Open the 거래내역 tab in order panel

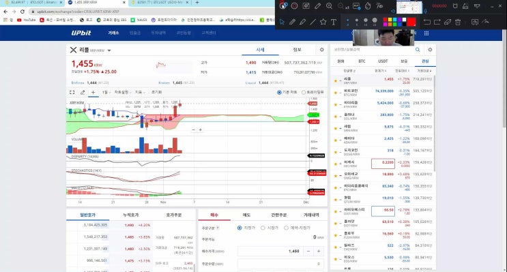311,215
